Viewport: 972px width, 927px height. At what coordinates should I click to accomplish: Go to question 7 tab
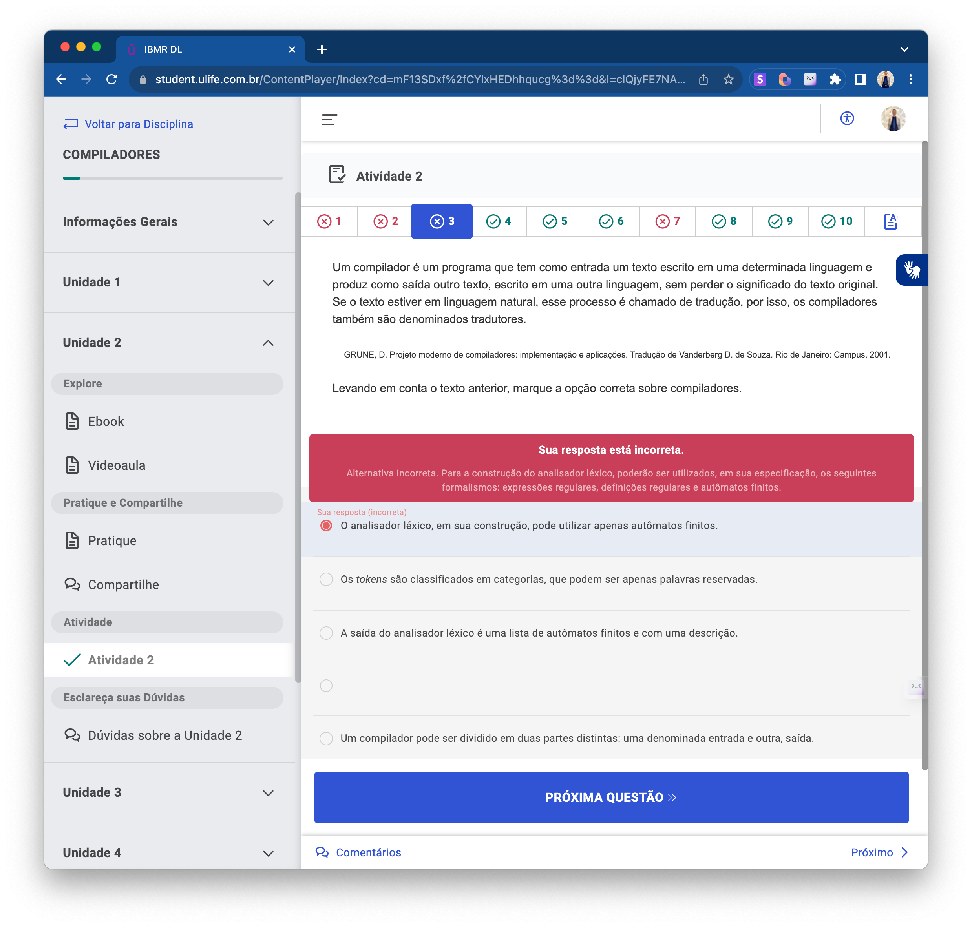coord(667,221)
